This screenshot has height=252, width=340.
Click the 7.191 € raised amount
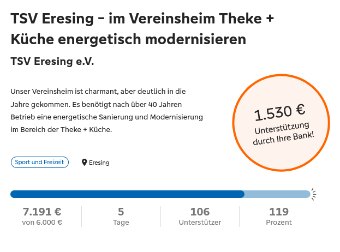coord(42,212)
